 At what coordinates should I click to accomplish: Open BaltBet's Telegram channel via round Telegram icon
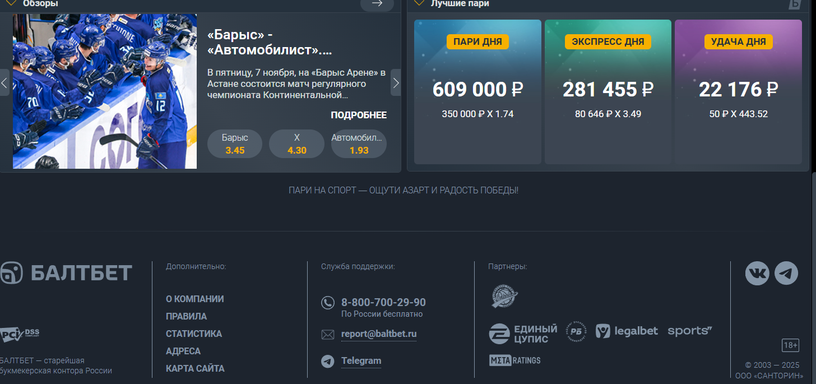[786, 273]
